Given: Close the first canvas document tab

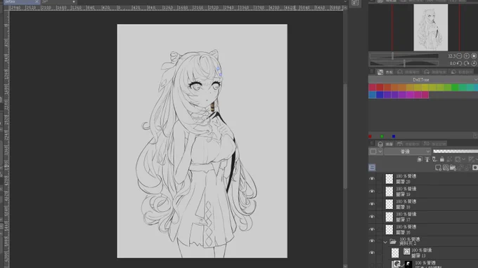Looking at the screenshot, I should click(37, 2).
